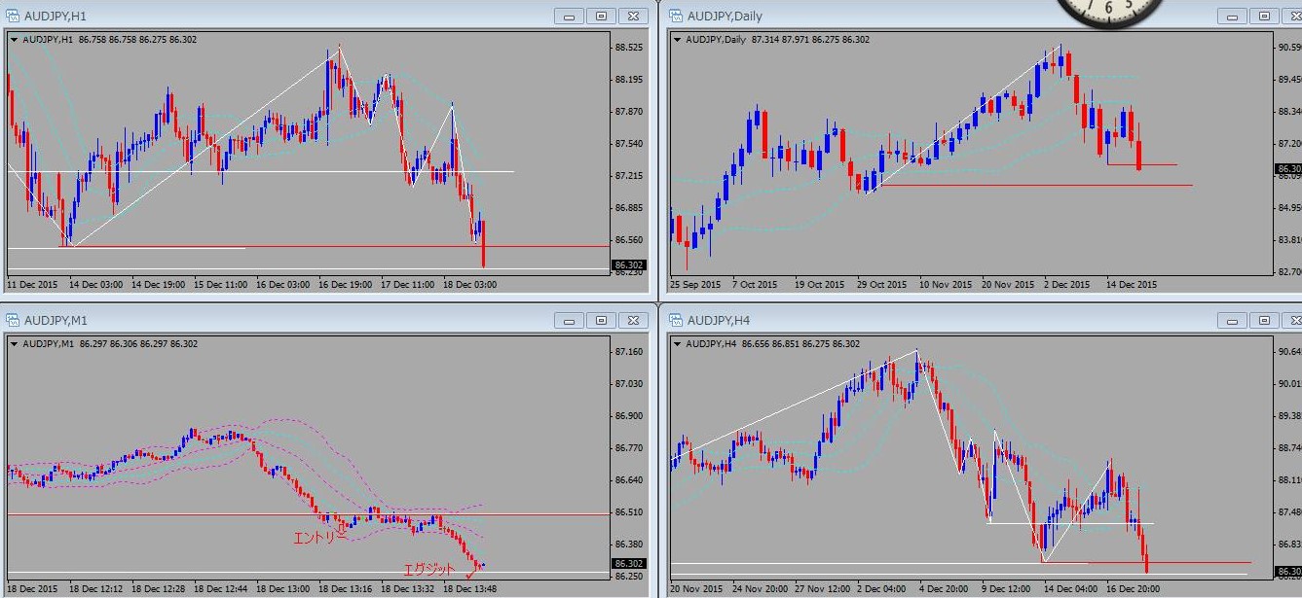Expand the triangle menu in Daily chart
The image size is (1302, 598).
(677, 40)
